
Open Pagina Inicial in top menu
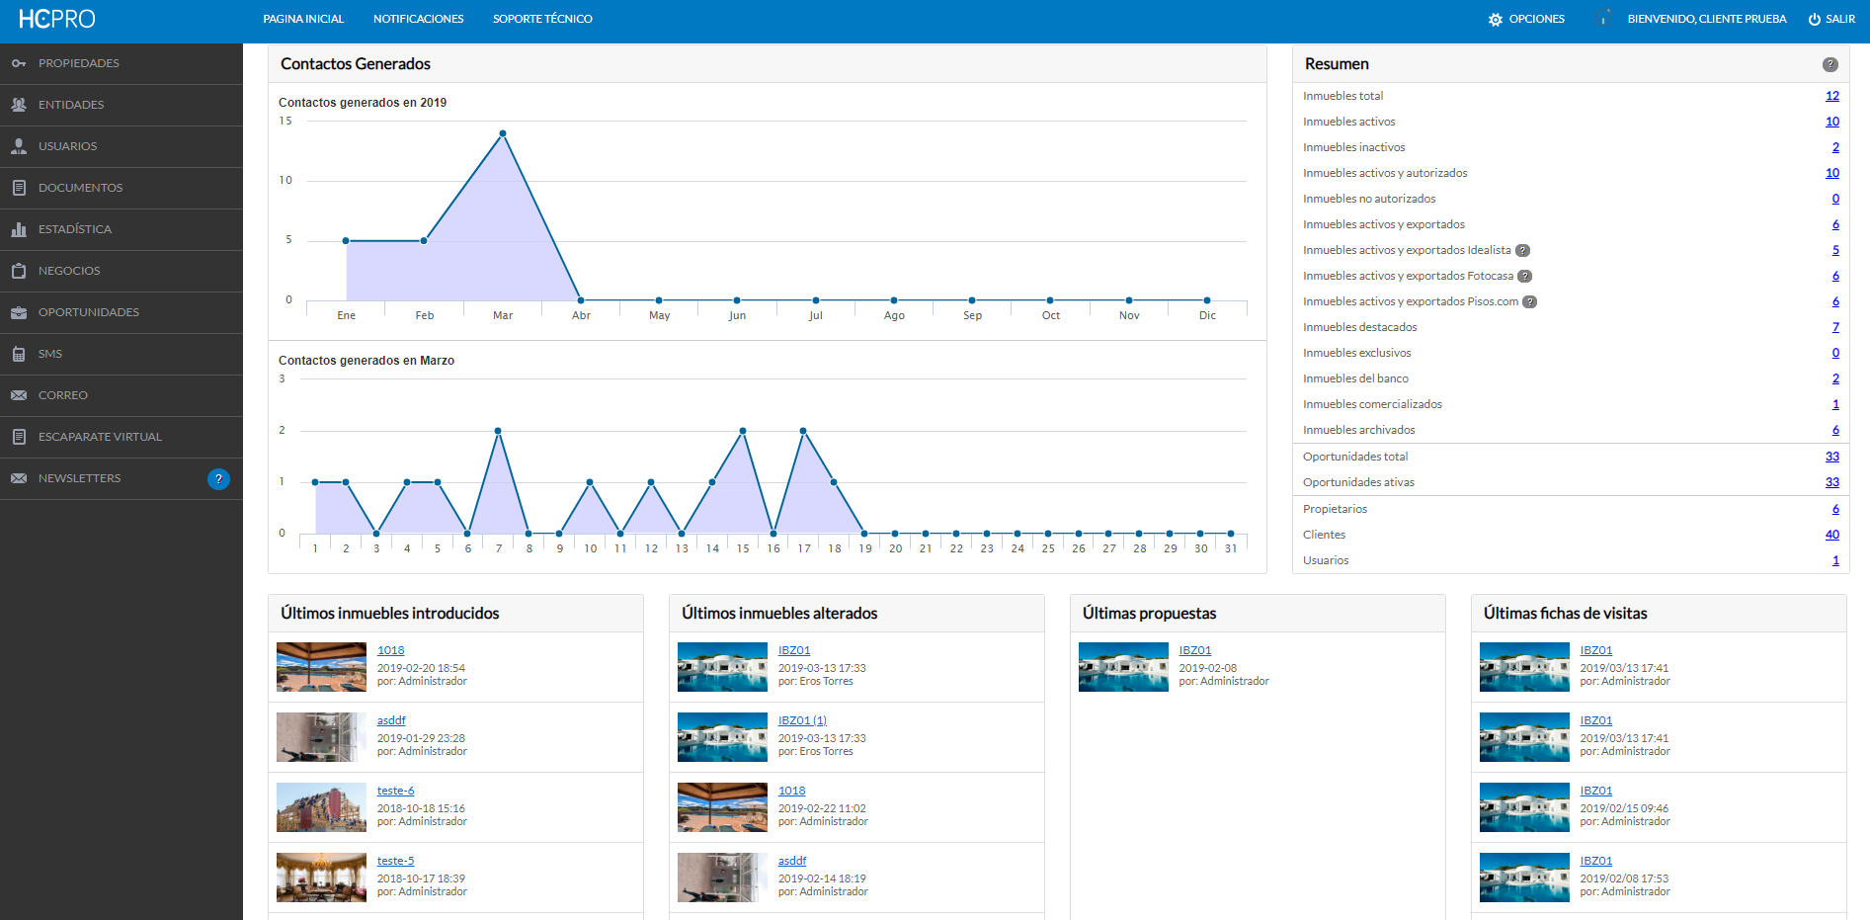(303, 19)
